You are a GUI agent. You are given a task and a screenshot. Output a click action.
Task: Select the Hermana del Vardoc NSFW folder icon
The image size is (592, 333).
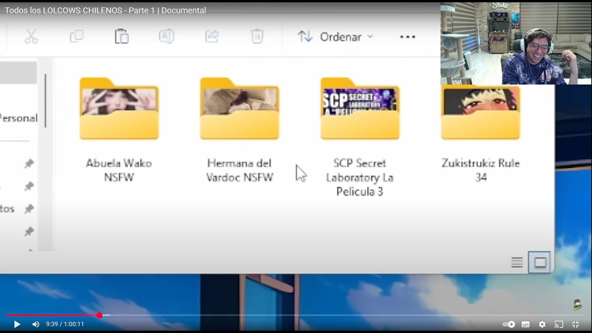coord(240,109)
